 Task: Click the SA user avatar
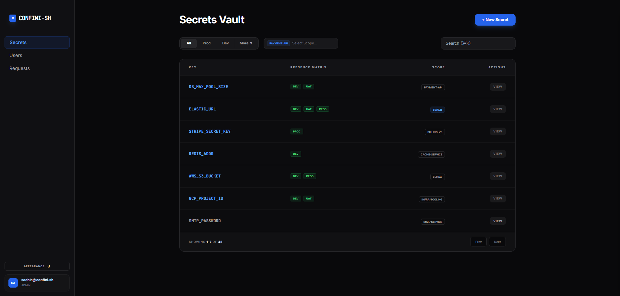[x=13, y=283]
